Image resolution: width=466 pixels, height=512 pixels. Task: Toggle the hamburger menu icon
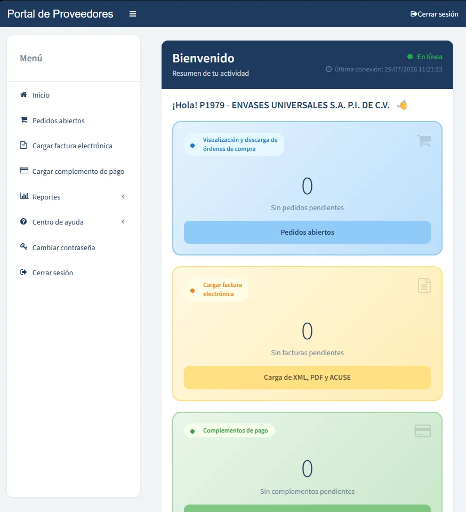[132, 14]
